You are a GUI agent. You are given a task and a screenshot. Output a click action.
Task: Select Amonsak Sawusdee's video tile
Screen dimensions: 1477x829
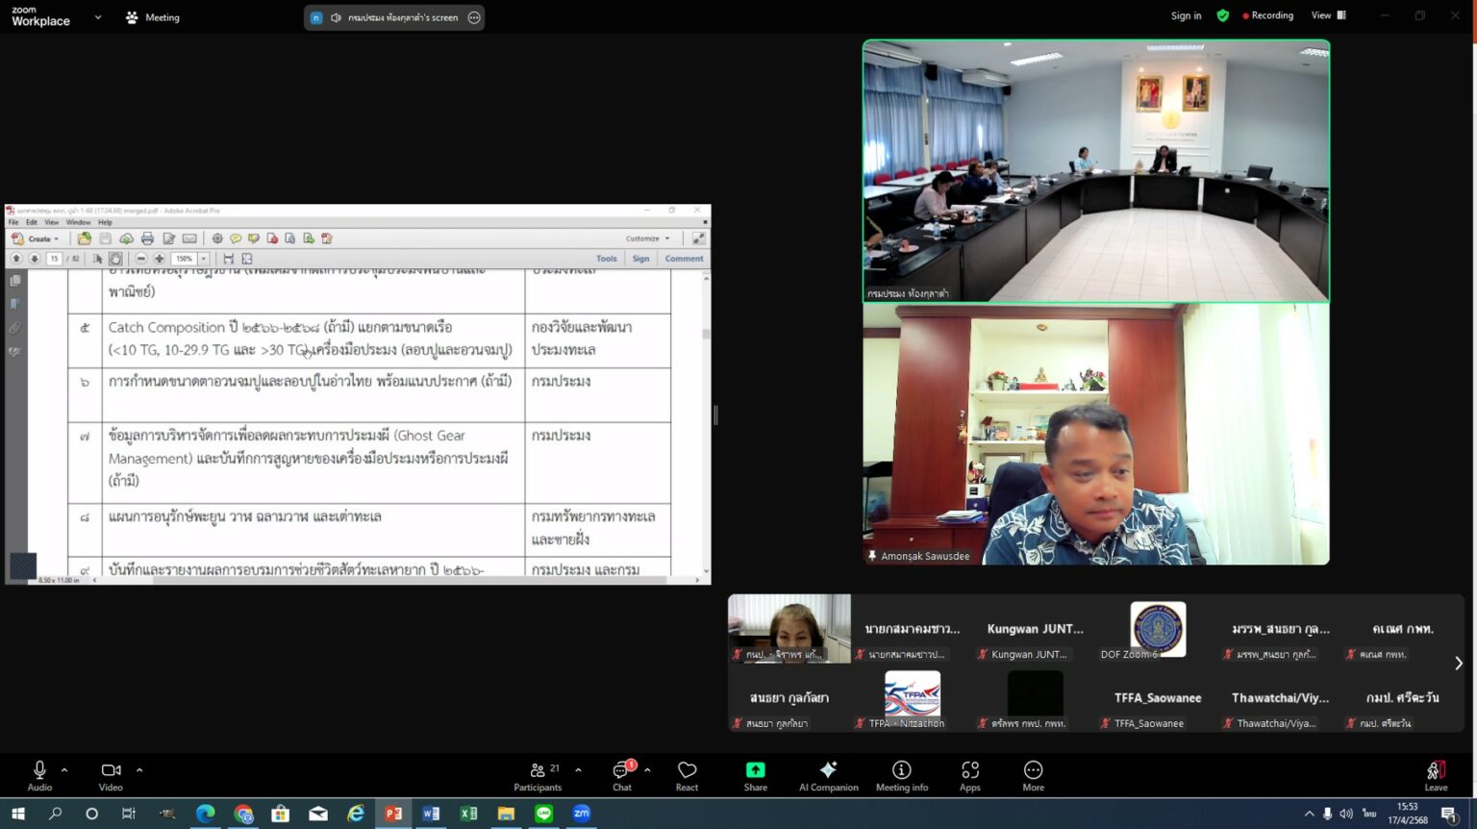pyautogui.click(x=1096, y=435)
